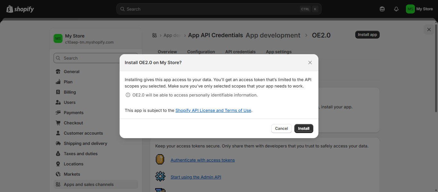Click the Apps grid breadcrumb icon
Image resolution: width=438 pixels, height=192 pixels.
tap(155, 35)
